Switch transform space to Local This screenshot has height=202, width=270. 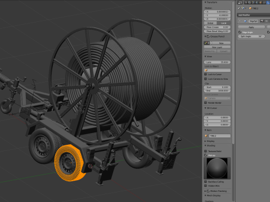coord(224,23)
